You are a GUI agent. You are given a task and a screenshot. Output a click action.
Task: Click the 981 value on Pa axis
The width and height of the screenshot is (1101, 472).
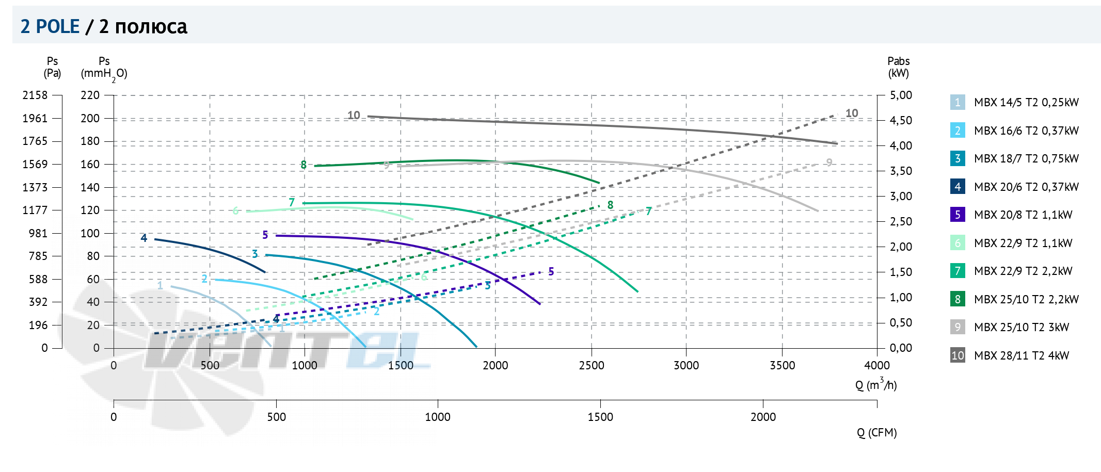coord(38,233)
